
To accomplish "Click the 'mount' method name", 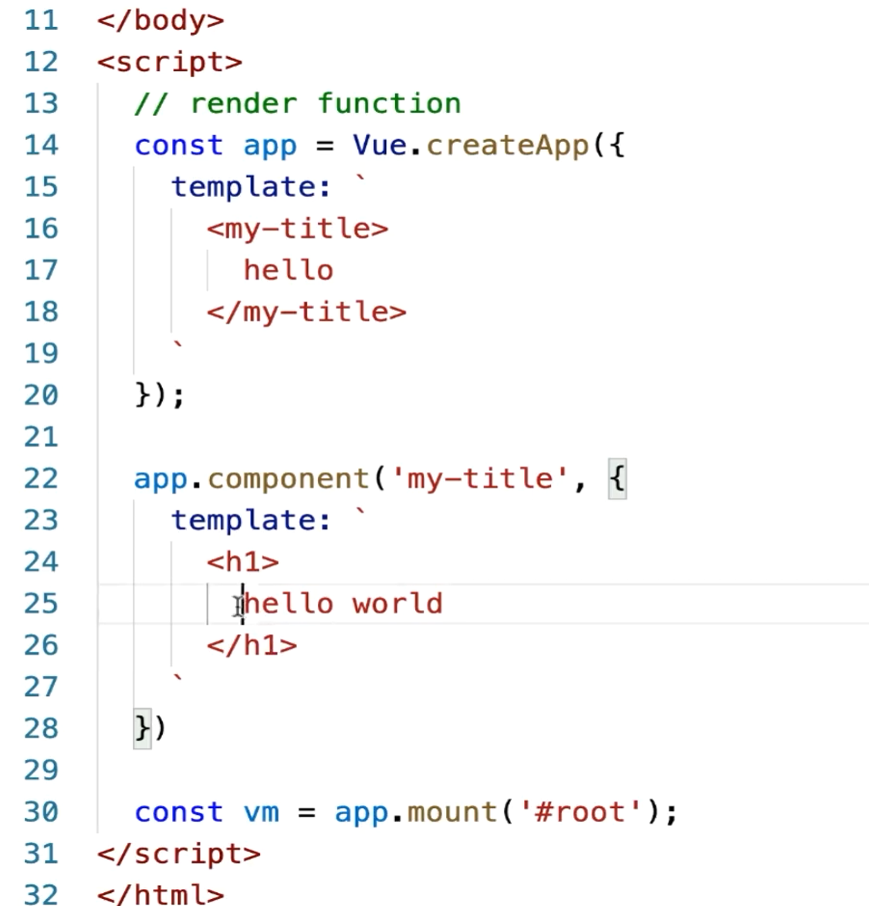I will [452, 813].
